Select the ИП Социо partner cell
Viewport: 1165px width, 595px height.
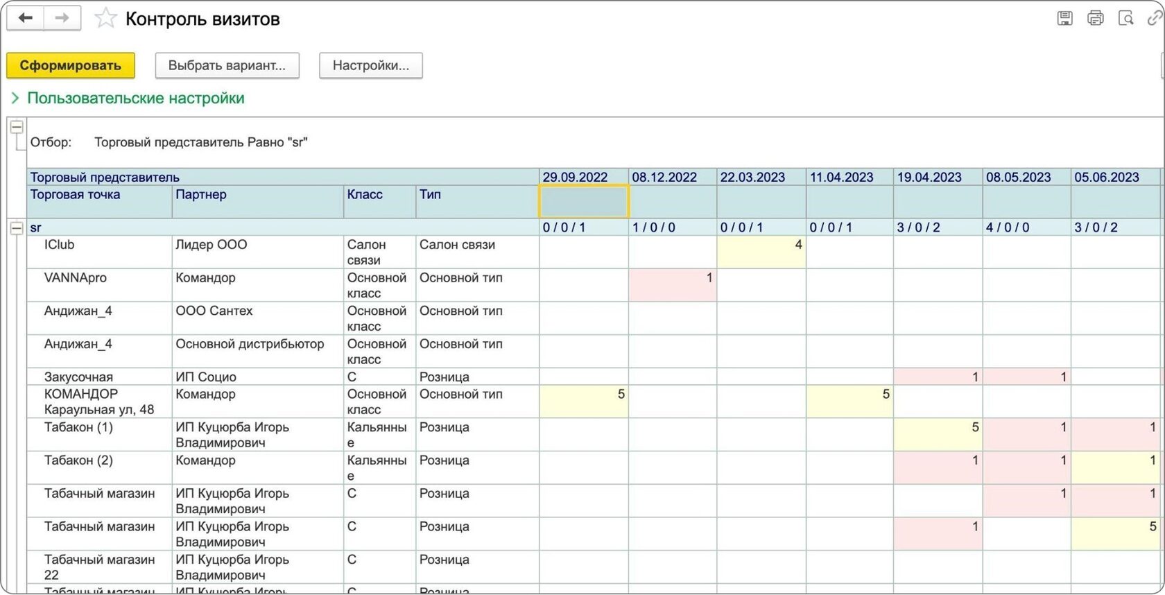pos(258,377)
